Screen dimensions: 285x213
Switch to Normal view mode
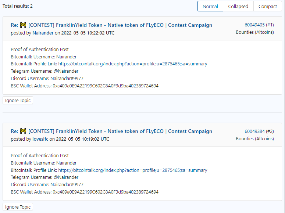(210, 6)
